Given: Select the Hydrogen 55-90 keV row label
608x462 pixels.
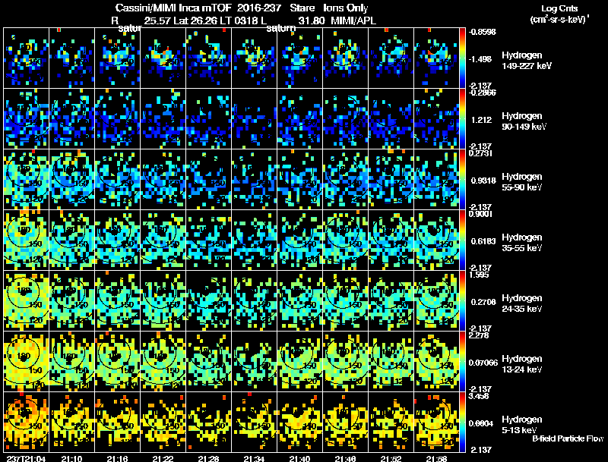Looking at the screenshot, I should [521, 182].
